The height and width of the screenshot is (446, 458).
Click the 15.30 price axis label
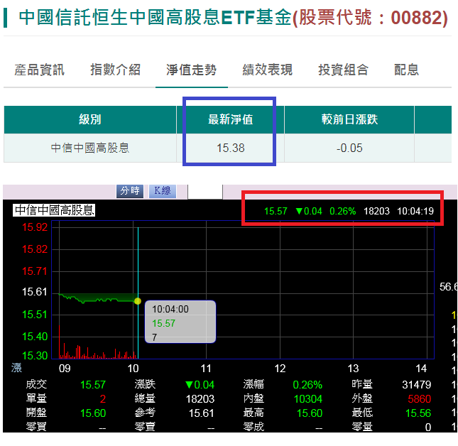[35, 356]
